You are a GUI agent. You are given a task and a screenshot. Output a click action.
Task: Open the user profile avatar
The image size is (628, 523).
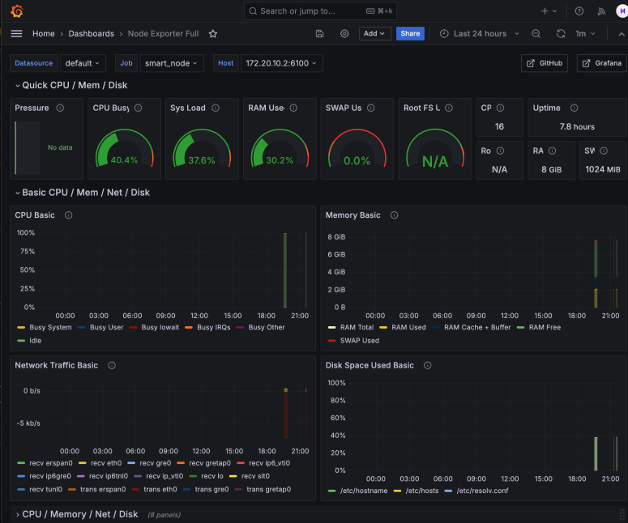[622, 11]
